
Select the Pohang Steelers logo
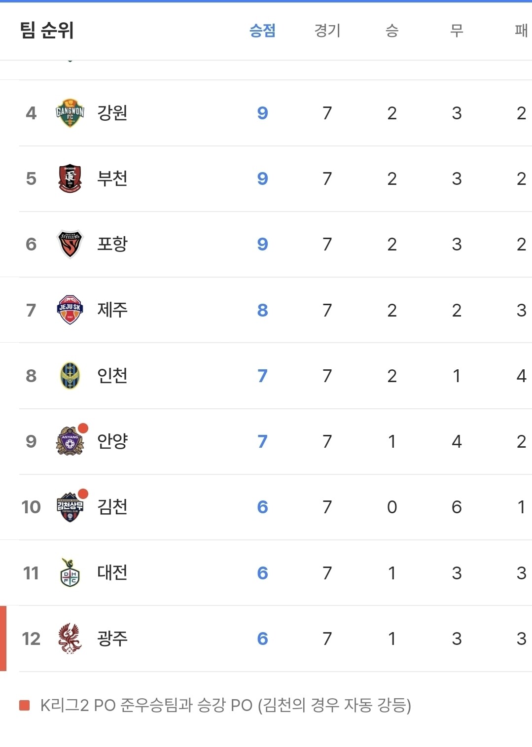[70, 244]
